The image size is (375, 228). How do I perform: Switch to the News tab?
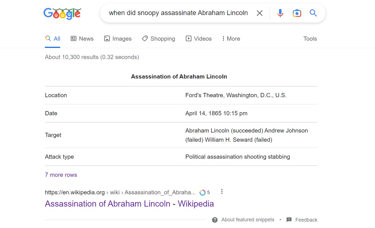82,39
